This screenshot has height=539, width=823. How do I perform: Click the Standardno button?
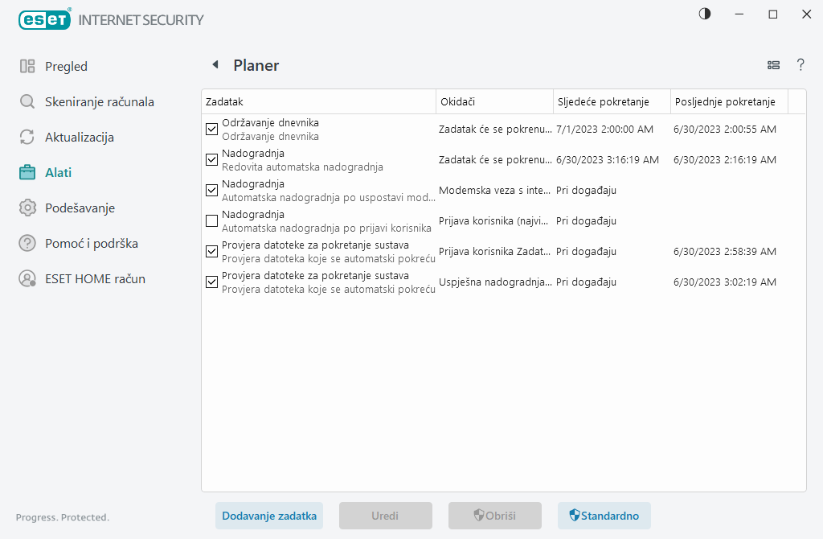coord(604,516)
